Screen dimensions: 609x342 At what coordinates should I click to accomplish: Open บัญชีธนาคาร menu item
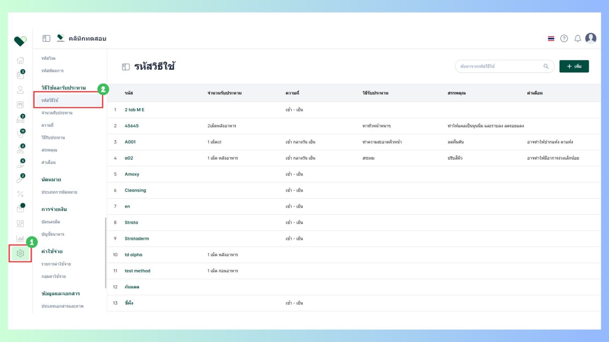click(53, 234)
